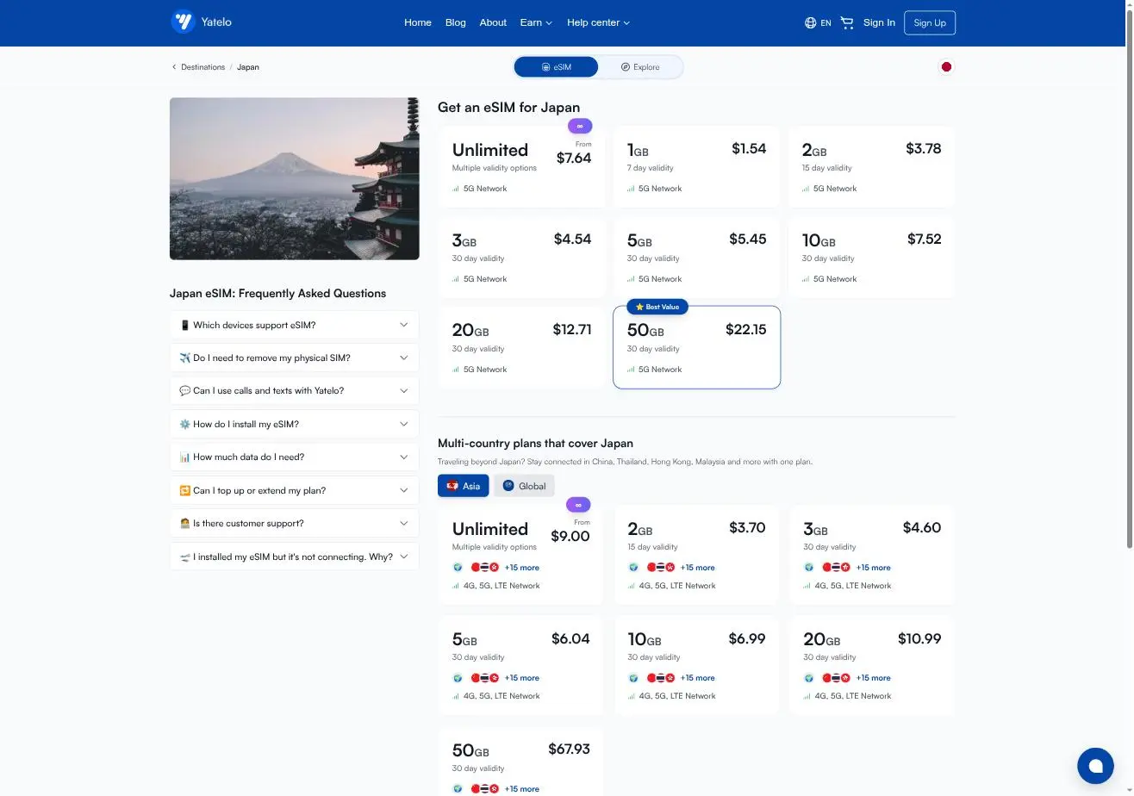Switch to the Explore toggle option
1134x796 pixels.
click(640, 67)
